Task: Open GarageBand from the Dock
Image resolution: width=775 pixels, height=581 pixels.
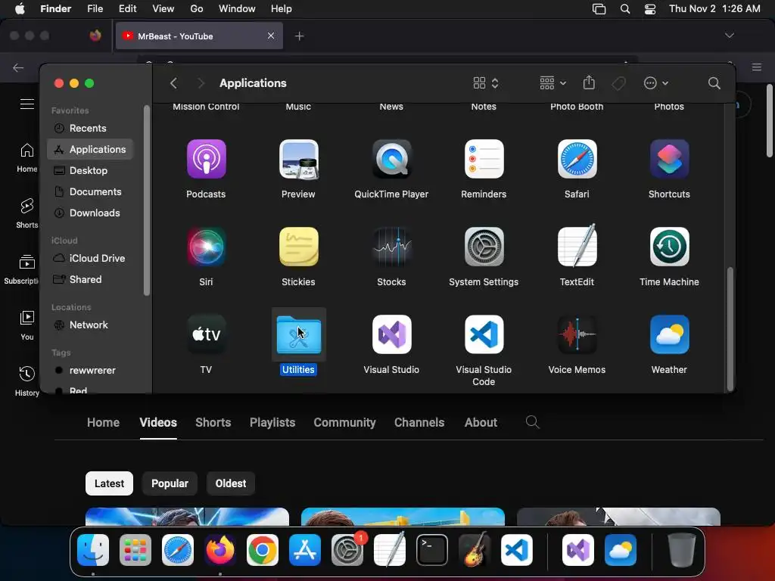Action: pyautogui.click(x=475, y=550)
